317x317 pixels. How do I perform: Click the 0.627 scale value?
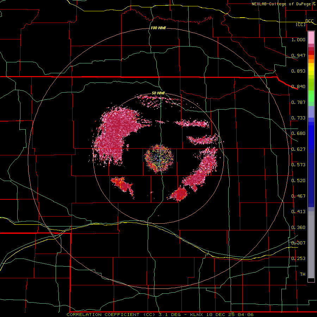point(298,149)
